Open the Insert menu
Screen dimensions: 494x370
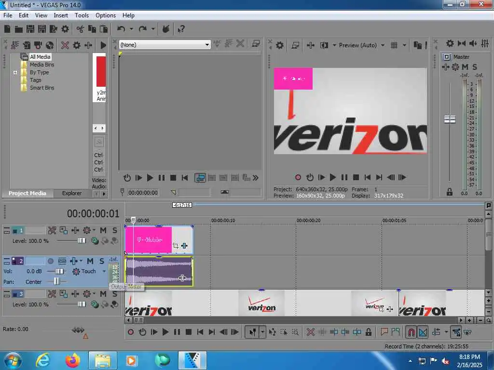coord(61,15)
